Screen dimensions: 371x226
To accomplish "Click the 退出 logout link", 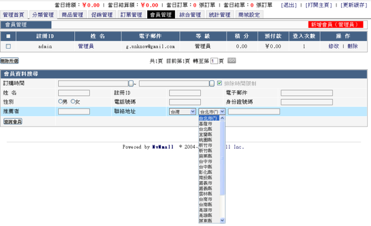I will click(x=289, y=5).
